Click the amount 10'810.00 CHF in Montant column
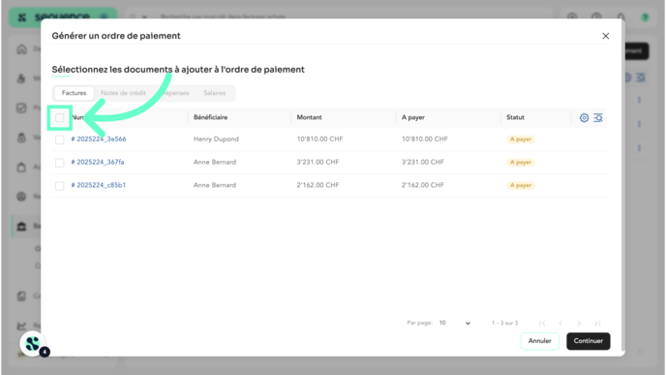The image size is (666, 375). click(319, 139)
